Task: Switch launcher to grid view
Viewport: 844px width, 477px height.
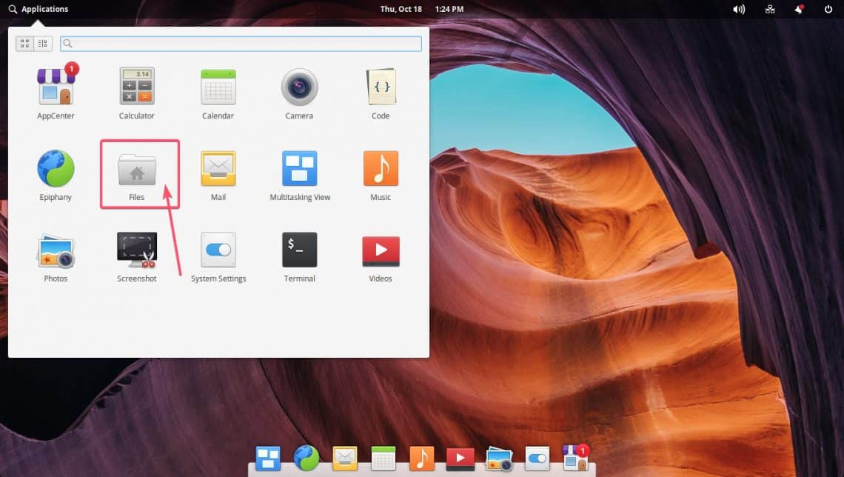Action: (24, 44)
